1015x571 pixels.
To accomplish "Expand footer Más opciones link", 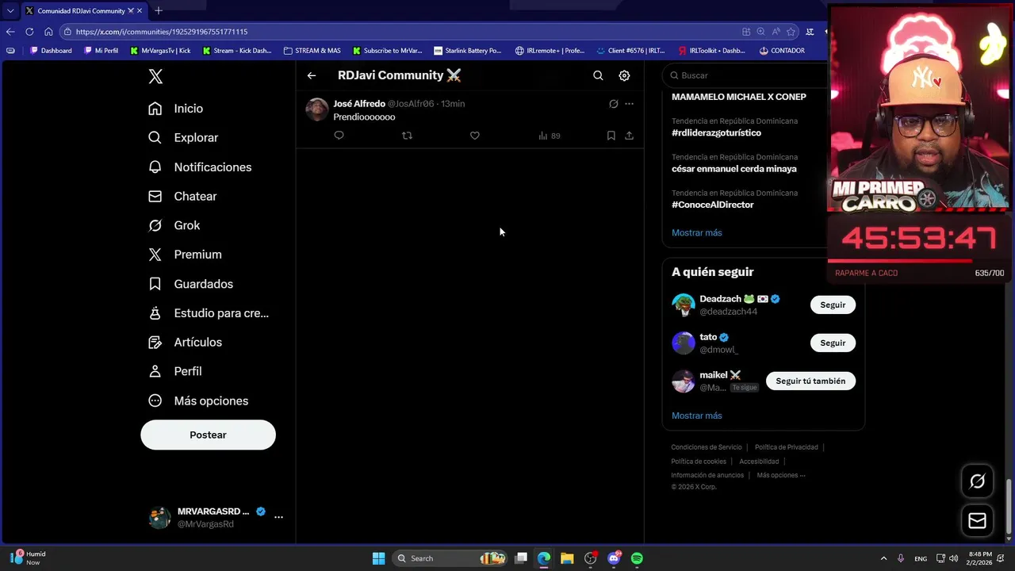I will [x=780, y=475].
